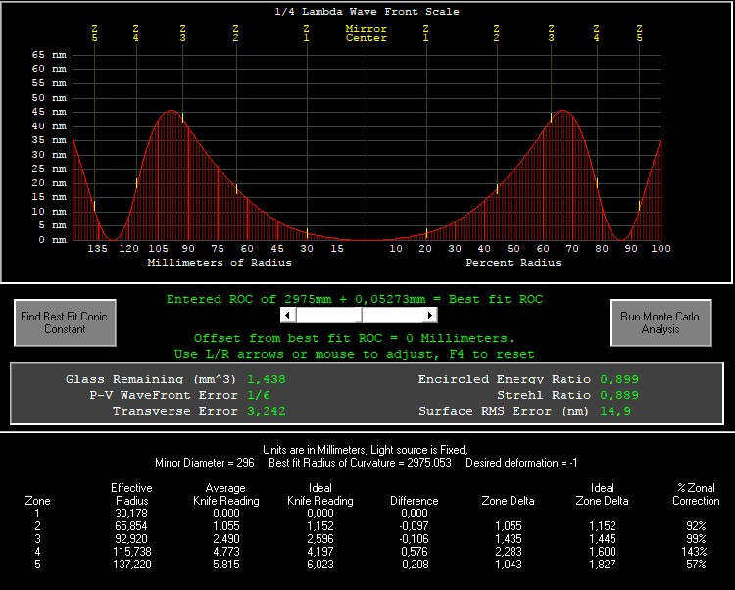Click Run Monte Carlo Analysis button
Screen dimensions: 735x590
point(661,322)
